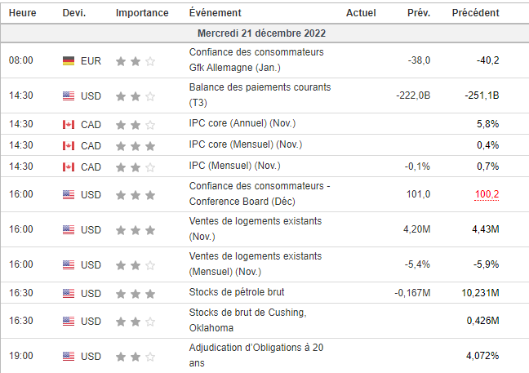Screen dimensions: 529x373
Task: Click the Événement column header
Action: [x=216, y=13]
